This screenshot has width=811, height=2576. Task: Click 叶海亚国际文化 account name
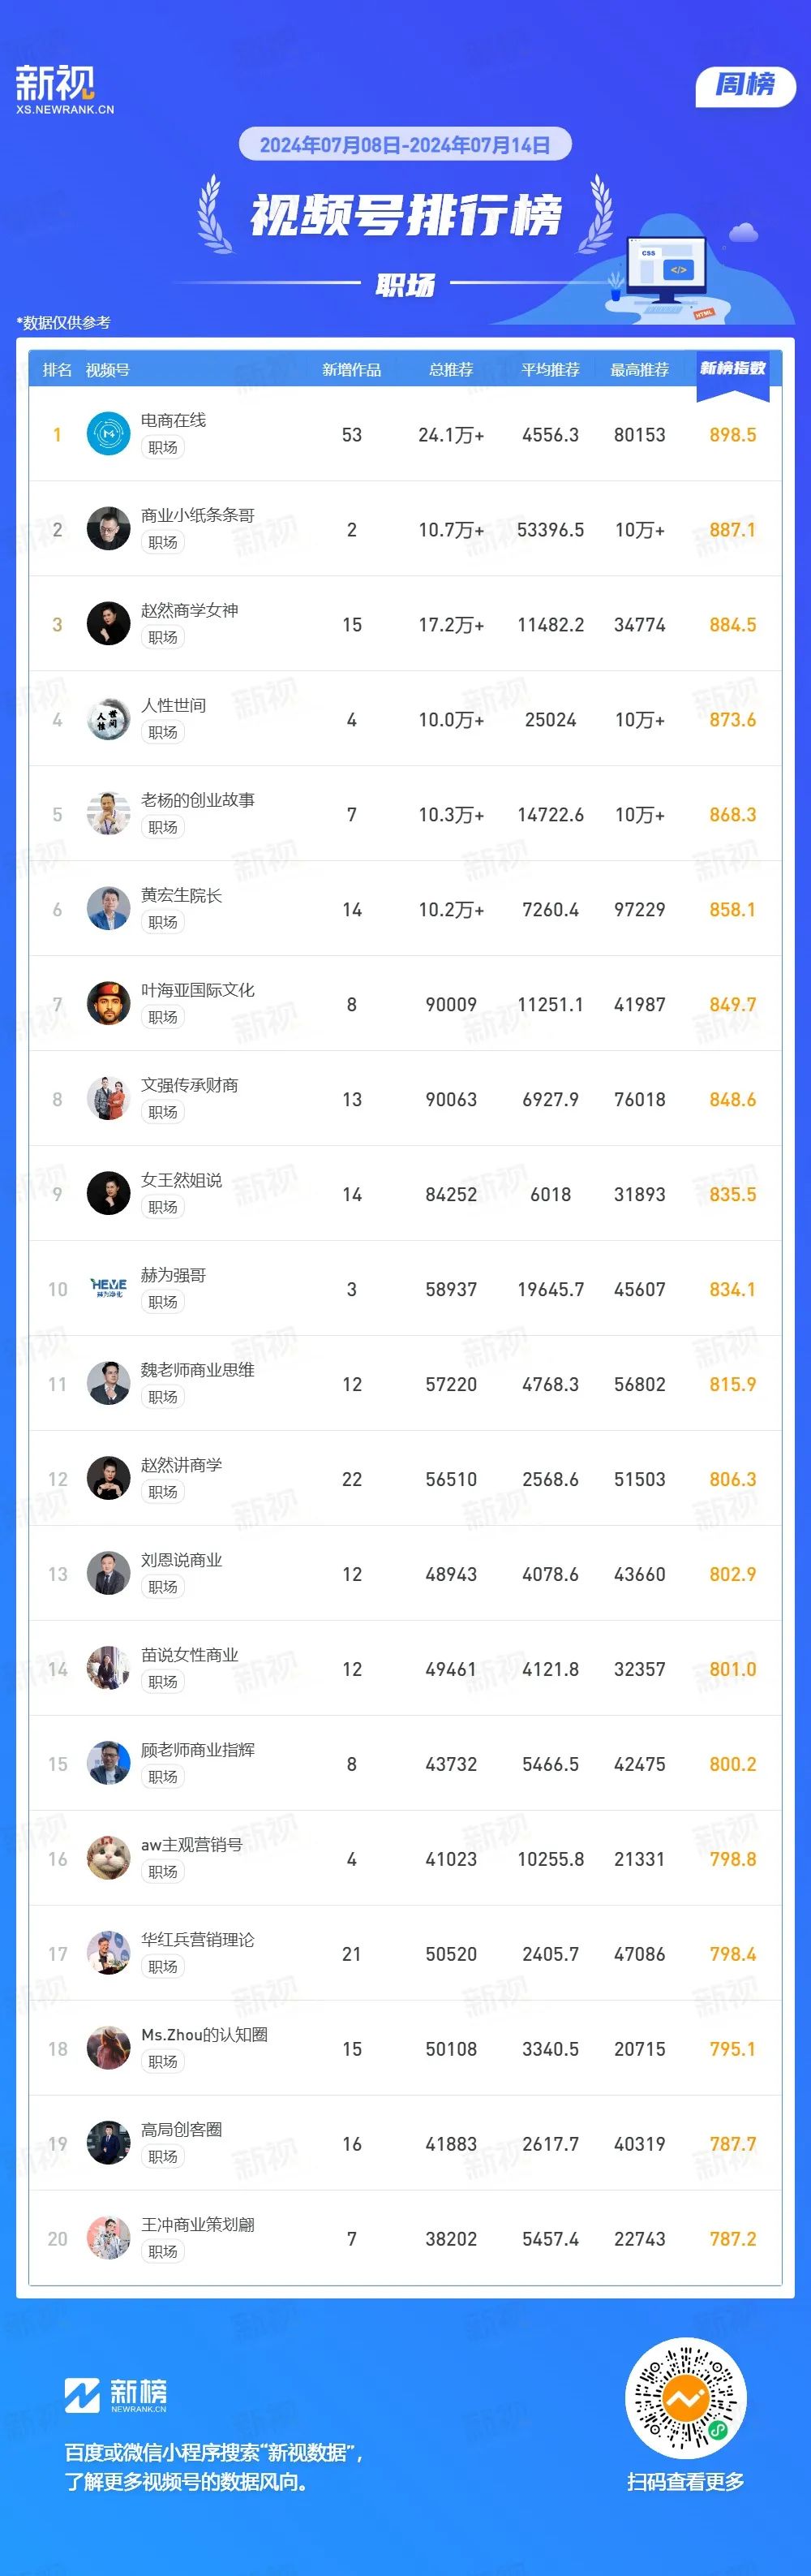pos(198,990)
